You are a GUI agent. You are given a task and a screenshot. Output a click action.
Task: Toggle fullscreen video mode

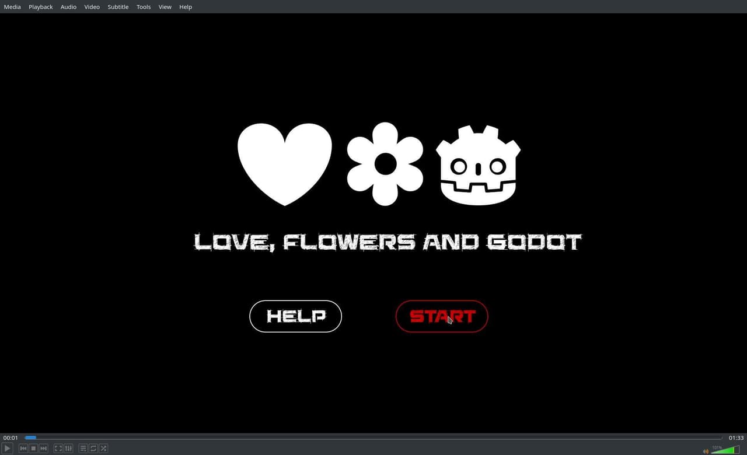click(58, 449)
